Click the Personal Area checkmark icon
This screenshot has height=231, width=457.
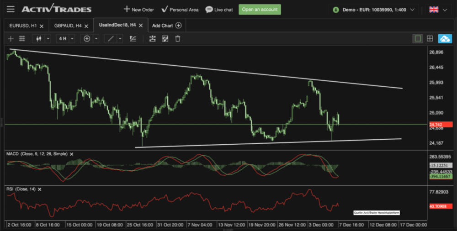[x=165, y=9]
